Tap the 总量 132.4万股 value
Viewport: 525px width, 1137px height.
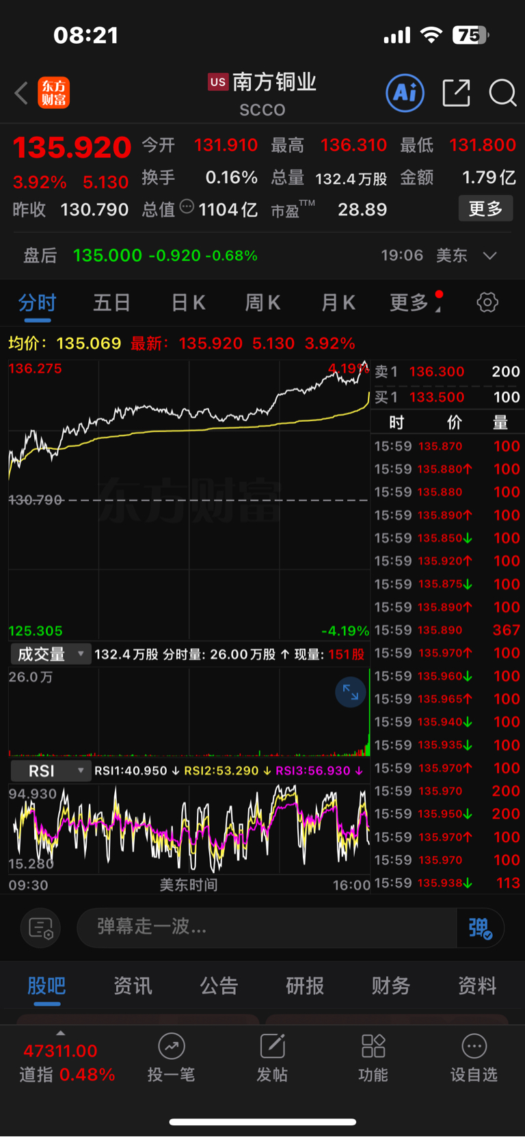(351, 179)
